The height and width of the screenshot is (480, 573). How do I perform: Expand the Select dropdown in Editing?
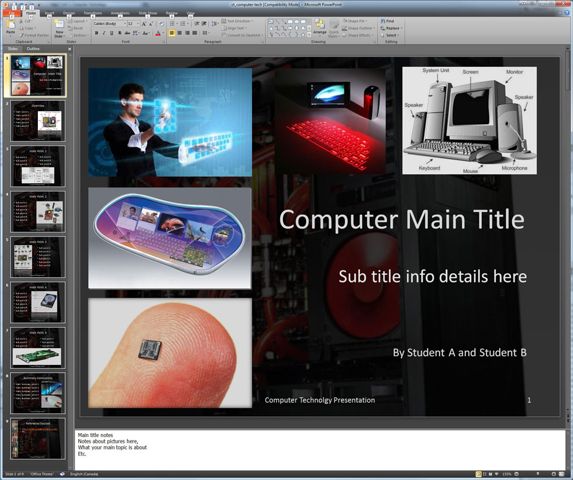[391, 35]
